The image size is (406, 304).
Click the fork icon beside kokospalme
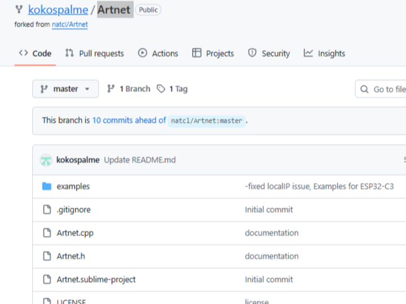(19, 10)
